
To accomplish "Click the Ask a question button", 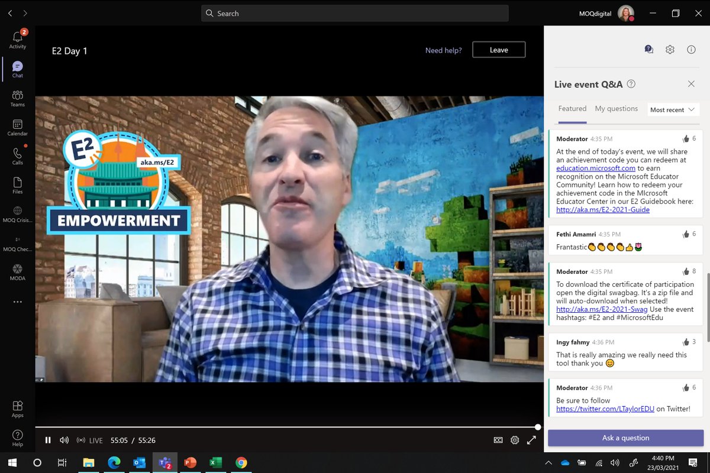I will [x=625, y=438].
